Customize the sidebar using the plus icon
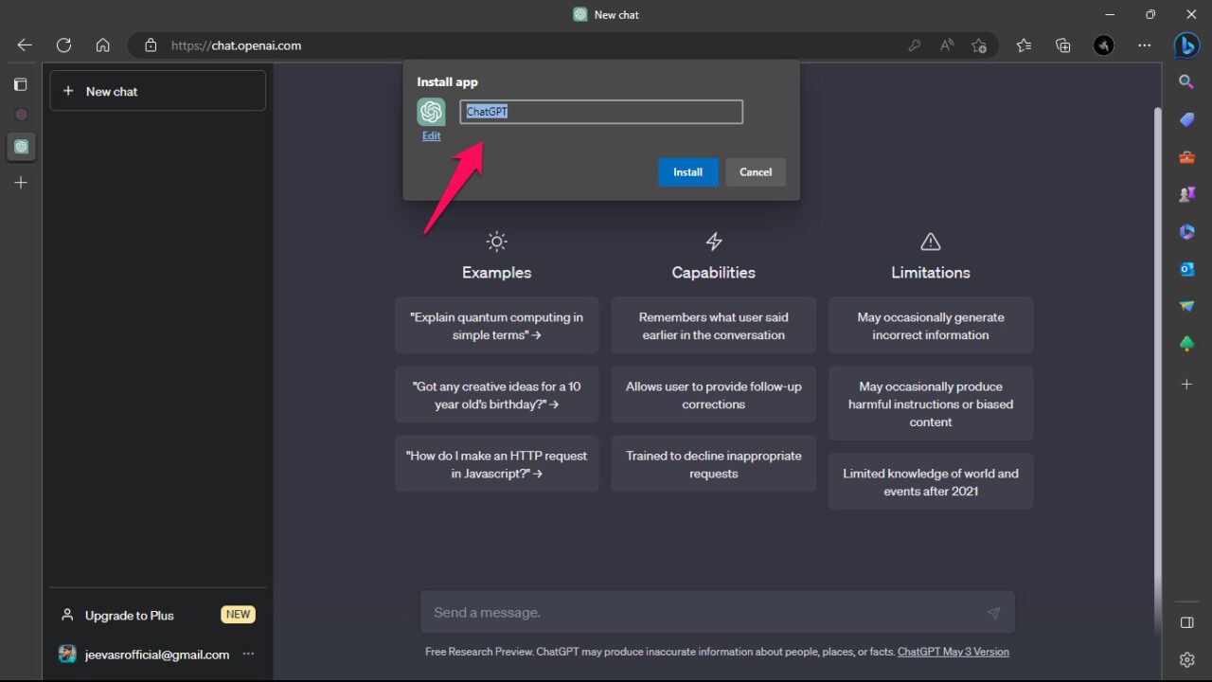The width and height of the screenshot is (1212, 682). pyautogui.click(x=1186, y=385)
